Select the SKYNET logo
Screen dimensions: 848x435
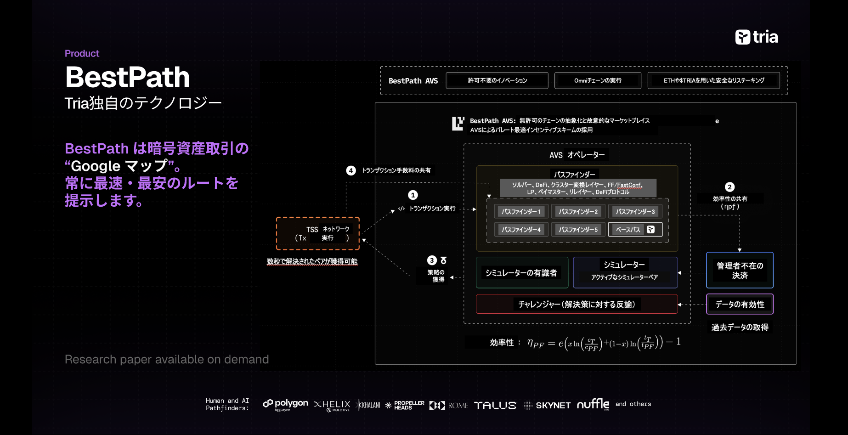(547, 405)
